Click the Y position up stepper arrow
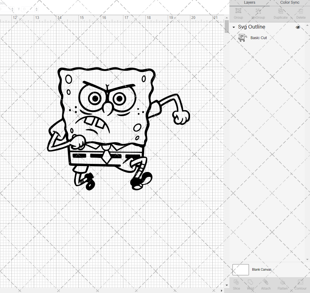This screenshot has width=310, height=293. [37, 8]
